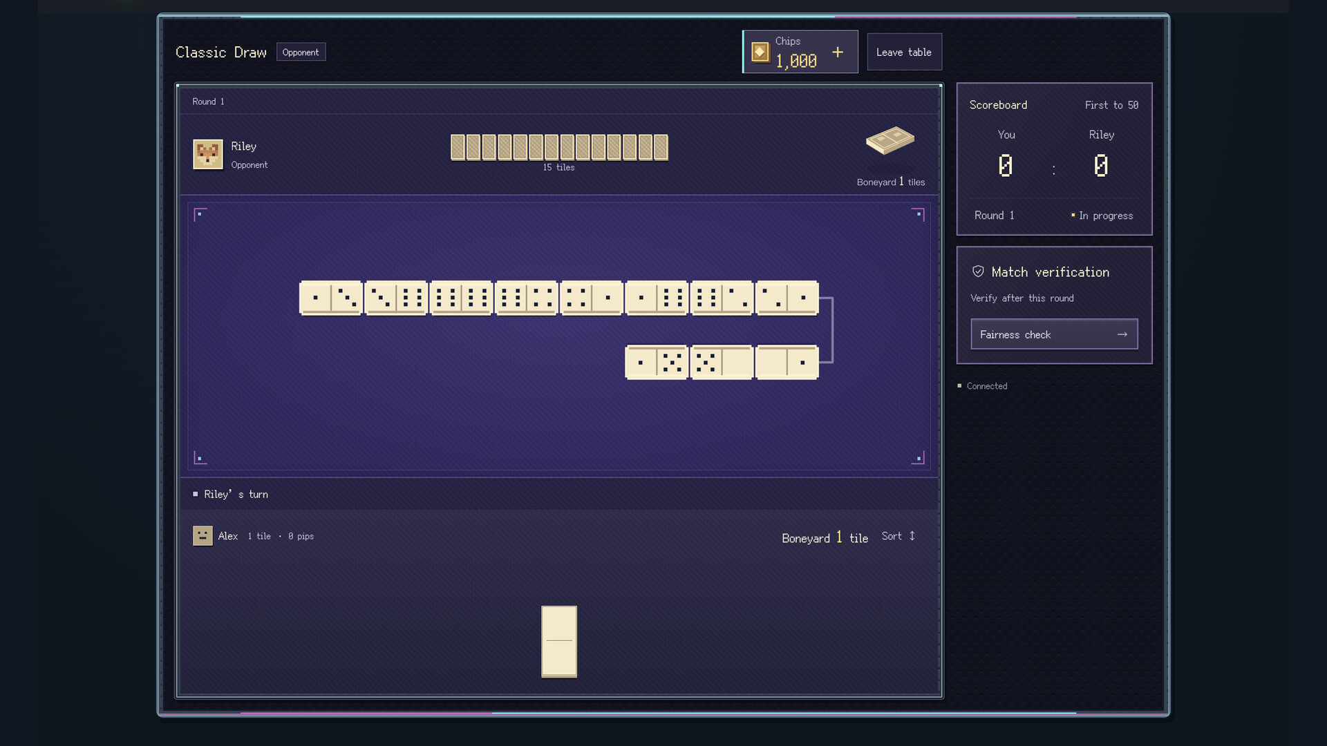Select the blank-1 domino in lower row
1327x746 pixels.
(787, 363)
